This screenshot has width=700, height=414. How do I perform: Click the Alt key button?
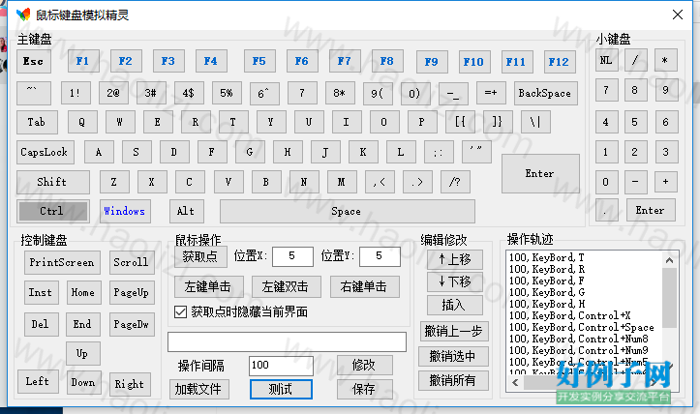(187, 211)
